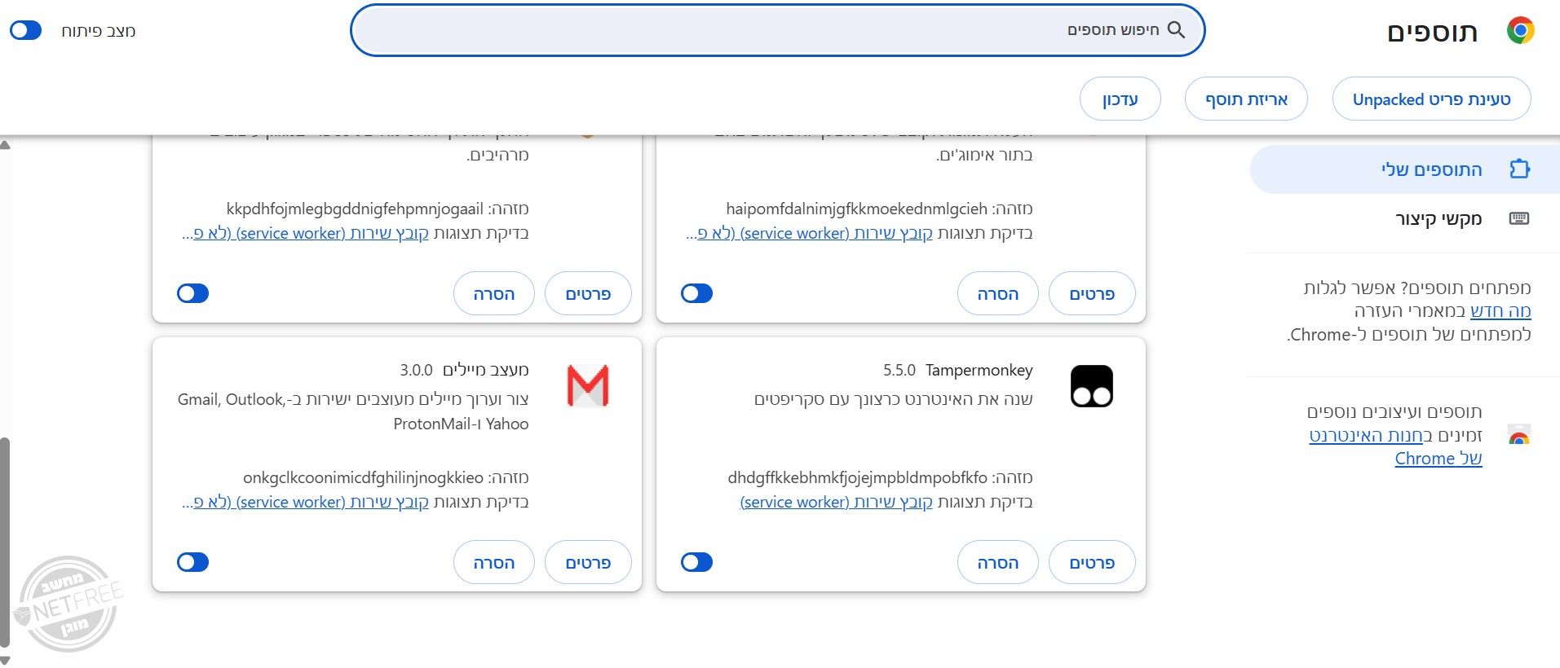Image resolution: width=1560 pixels, height=668 pixels.
Task: Toggle the haipomfdalnimjgfkkmoekednmlgcieh extension switch
Action: point(696,293)
